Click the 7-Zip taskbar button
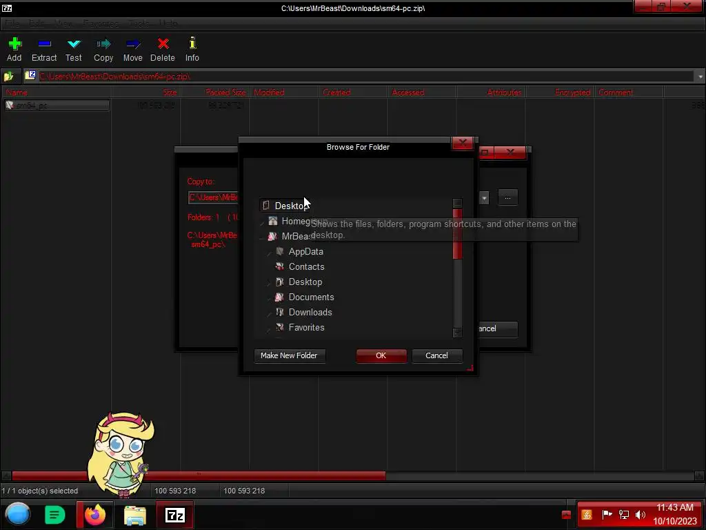Screen dimensions: 706x530 [175, 515]
